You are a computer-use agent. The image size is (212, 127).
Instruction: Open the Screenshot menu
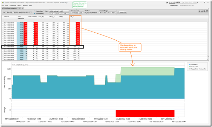pyautogui.click(x=13, y=6)
